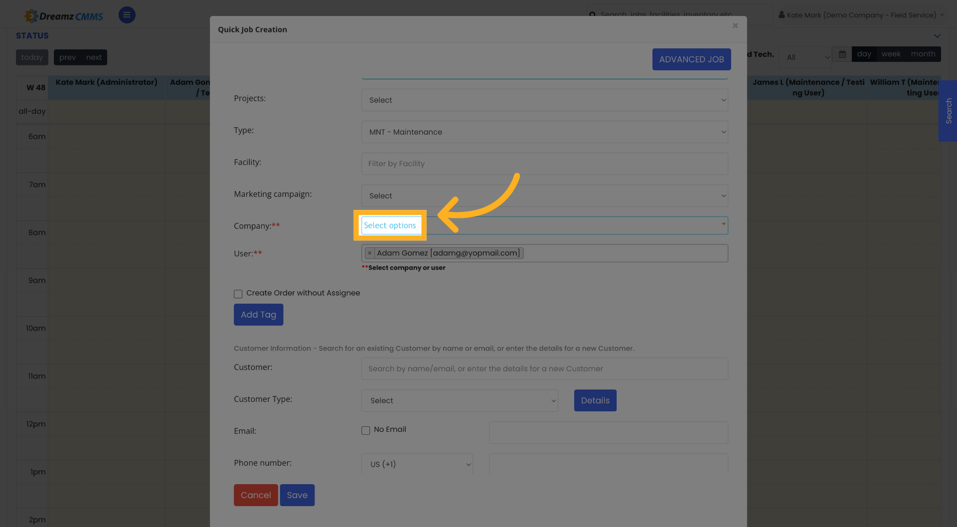Open the Projects select dropdown
The width and height of the screenshot is (957, 527).
coord(544,100)
